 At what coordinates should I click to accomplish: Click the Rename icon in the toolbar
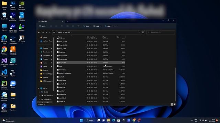click(67, 26)
